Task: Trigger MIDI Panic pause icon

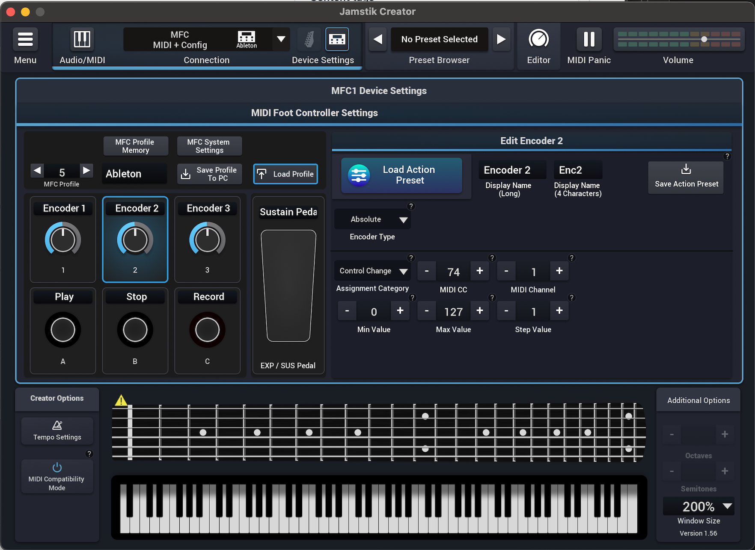Action: point(589,39)
